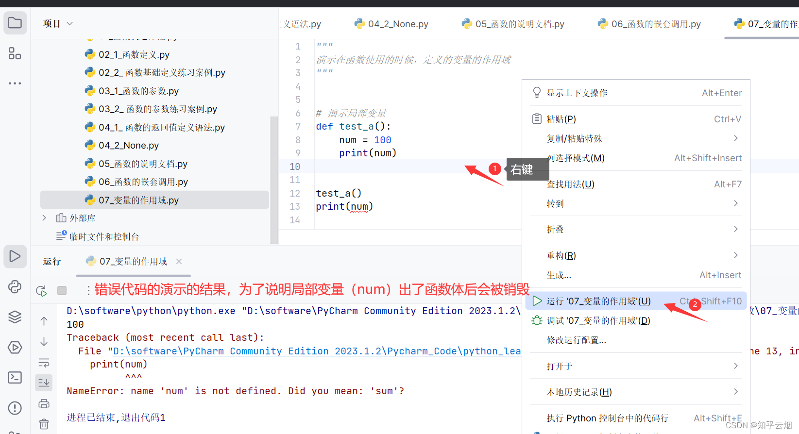Click the 'def test_a():' code line

point(353,126)
